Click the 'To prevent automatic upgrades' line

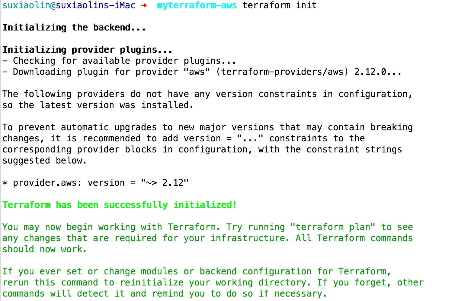coord(208,127)
